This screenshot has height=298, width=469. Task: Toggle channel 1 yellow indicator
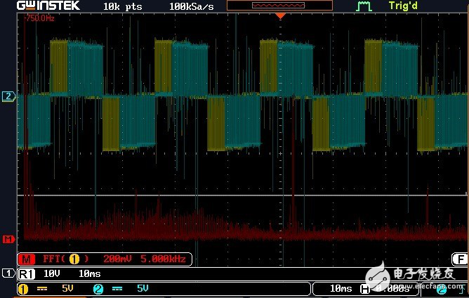pyautogui.click(x=23, y=288)
